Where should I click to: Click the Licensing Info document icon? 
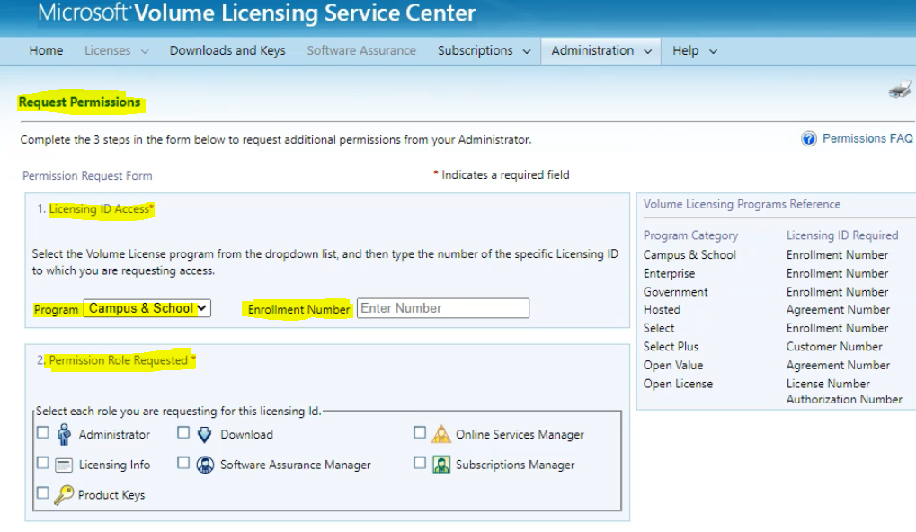(x=64, y=465)
